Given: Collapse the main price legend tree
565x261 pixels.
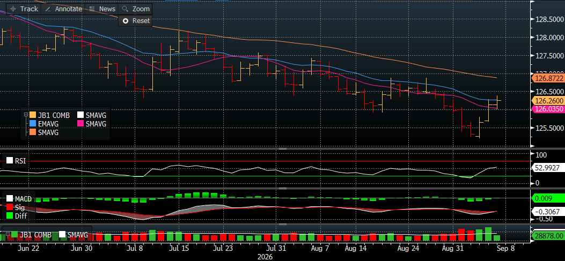Looking at the screenshot, I should [26, 115].
